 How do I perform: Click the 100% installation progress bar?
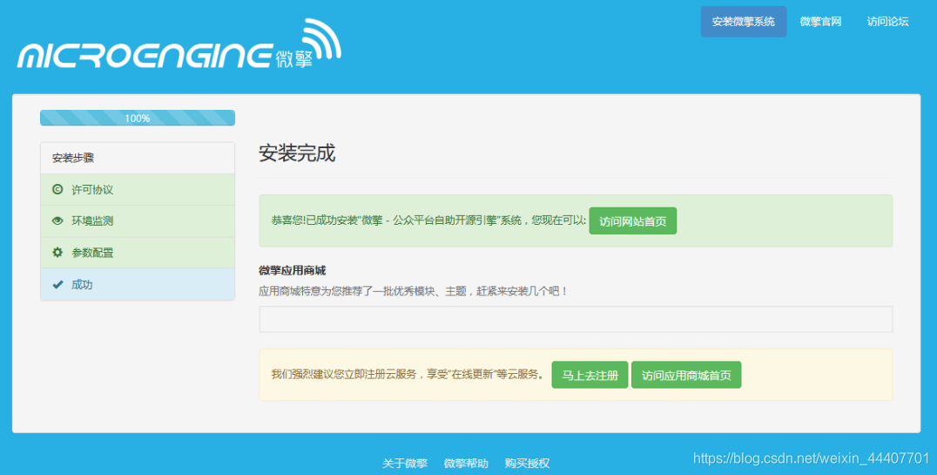pyautogui.click(x=138, y=118)
